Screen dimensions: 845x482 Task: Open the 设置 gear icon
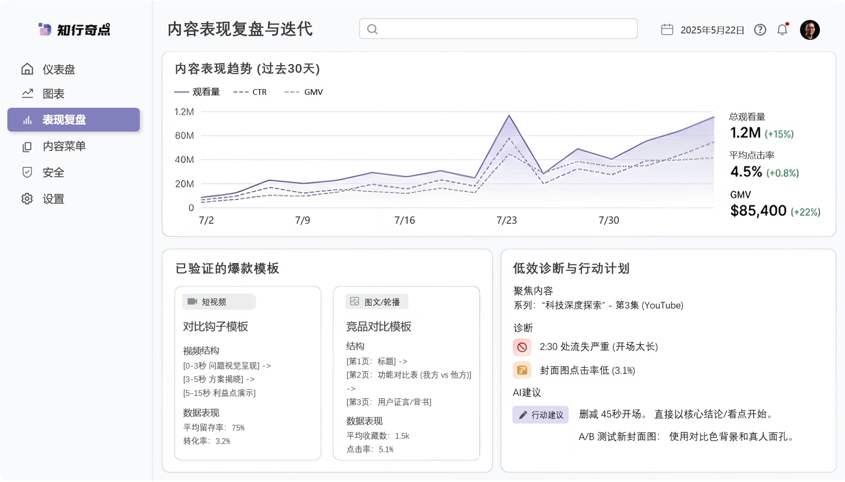(x=27, y=199)
